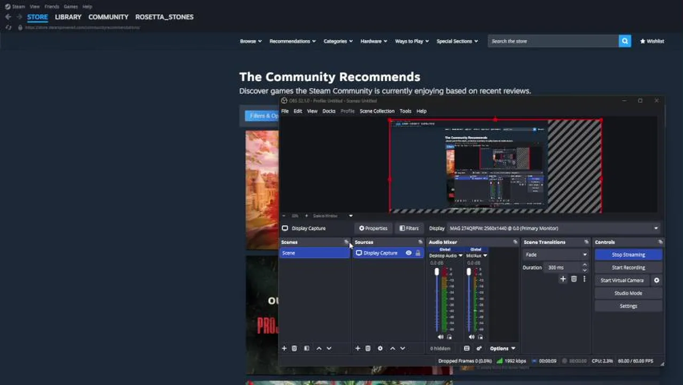Pop out the Scenes dock
The image size is (683, 385).
[x=346, y=242]
